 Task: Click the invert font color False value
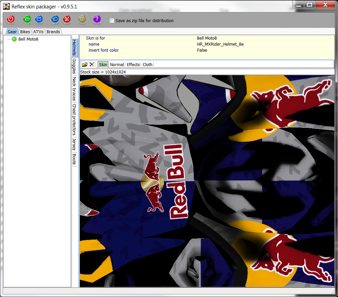(202, 50)
